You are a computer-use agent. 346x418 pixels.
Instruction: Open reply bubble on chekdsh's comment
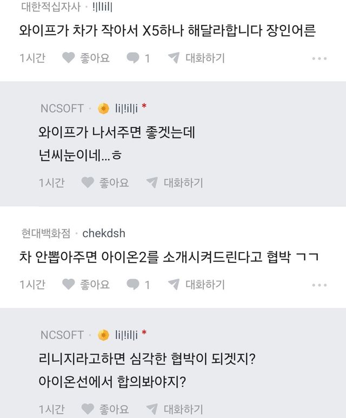132,284
